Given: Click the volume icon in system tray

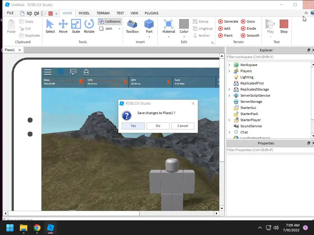Looking at the screenshot, I should 276,228.
